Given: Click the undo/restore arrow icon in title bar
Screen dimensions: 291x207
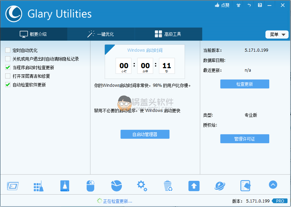Looking at the screenshot, I should [249, 5].
